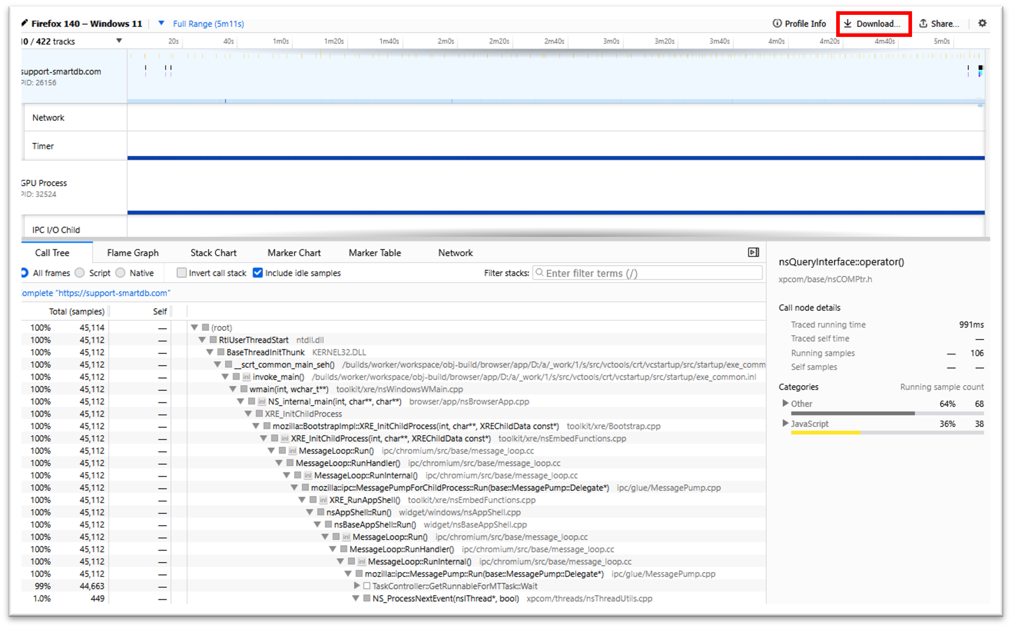
Task: Select the Native radio button
Action: click(x=120, y=273)
